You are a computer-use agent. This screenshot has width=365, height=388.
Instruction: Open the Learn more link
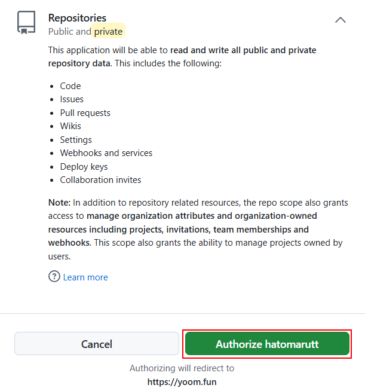[85, 277]
